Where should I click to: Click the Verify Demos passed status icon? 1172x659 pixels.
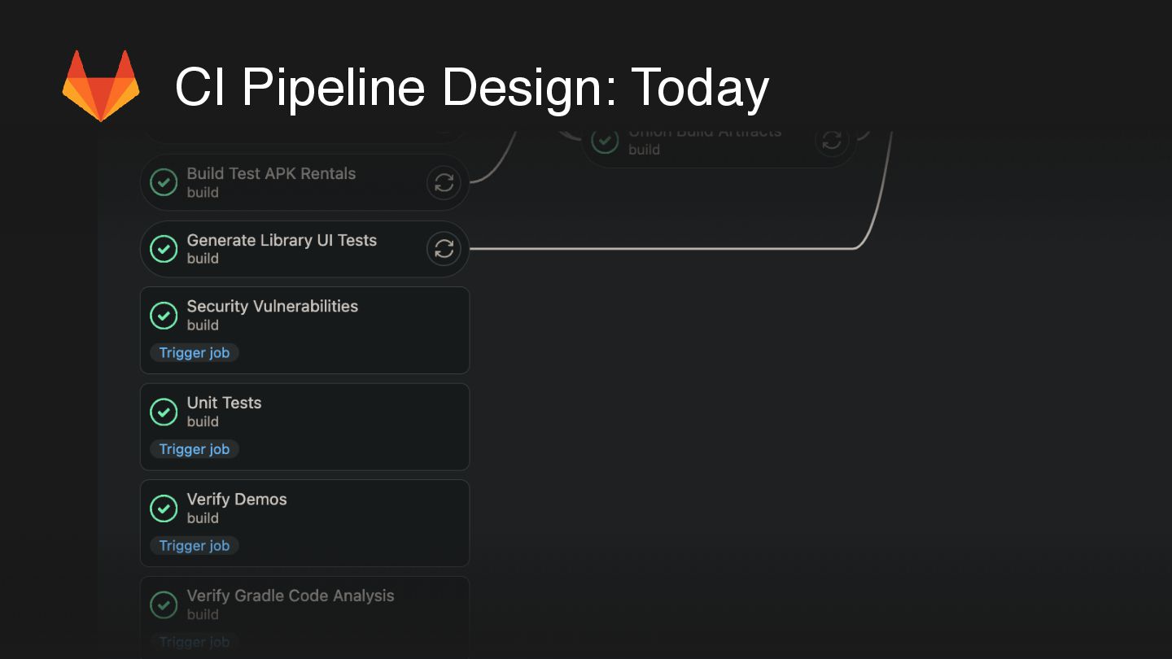pos(164,508)
